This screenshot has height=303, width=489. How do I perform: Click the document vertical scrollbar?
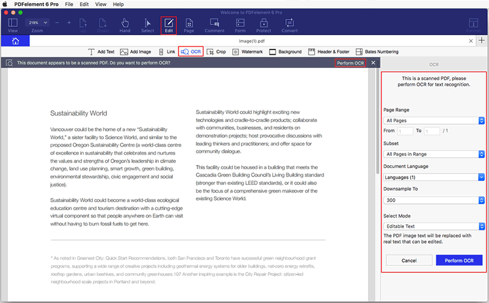[x=378, y=122]
